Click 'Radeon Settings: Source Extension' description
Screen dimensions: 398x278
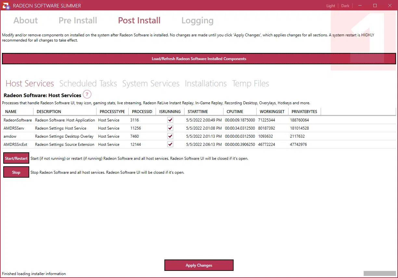[x=65, y=145]
